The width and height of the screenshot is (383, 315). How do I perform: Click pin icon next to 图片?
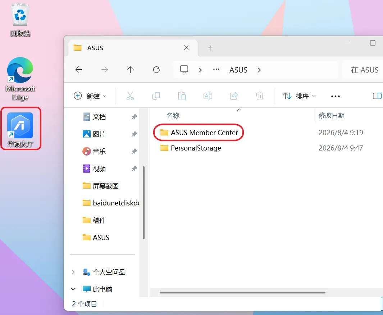tap(134, 134)
